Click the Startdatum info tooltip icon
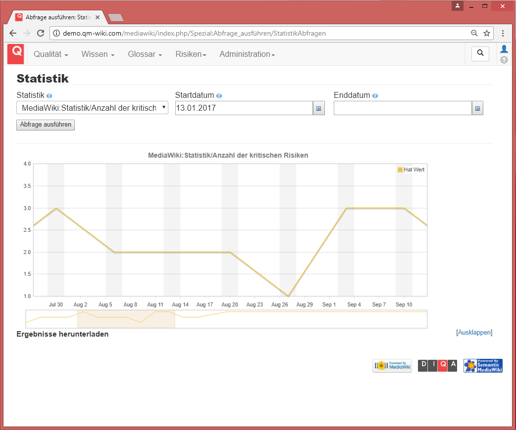516x430 pixels. point(219,96)
